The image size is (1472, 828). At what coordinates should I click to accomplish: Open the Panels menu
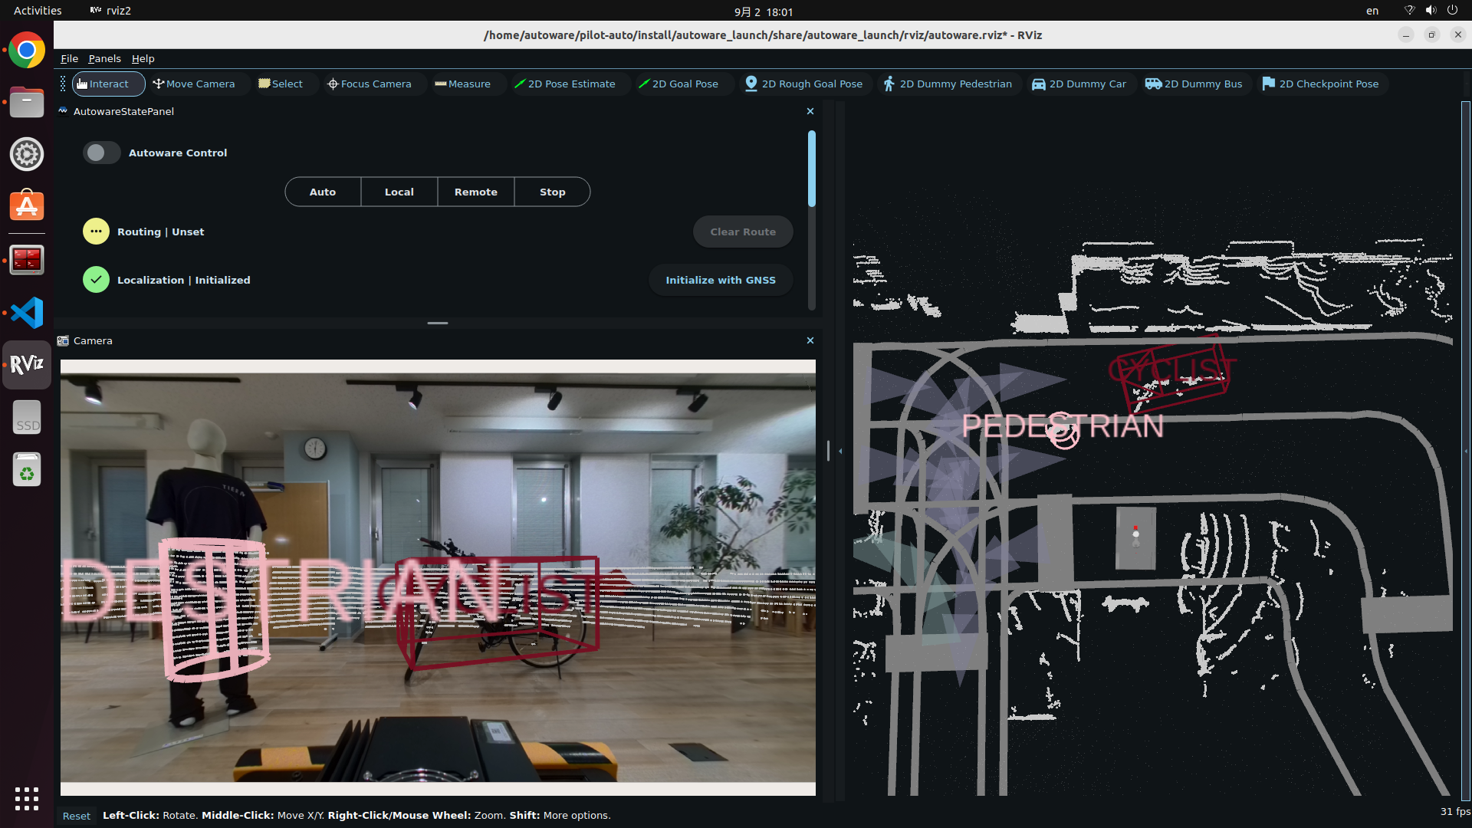[104, 58]
